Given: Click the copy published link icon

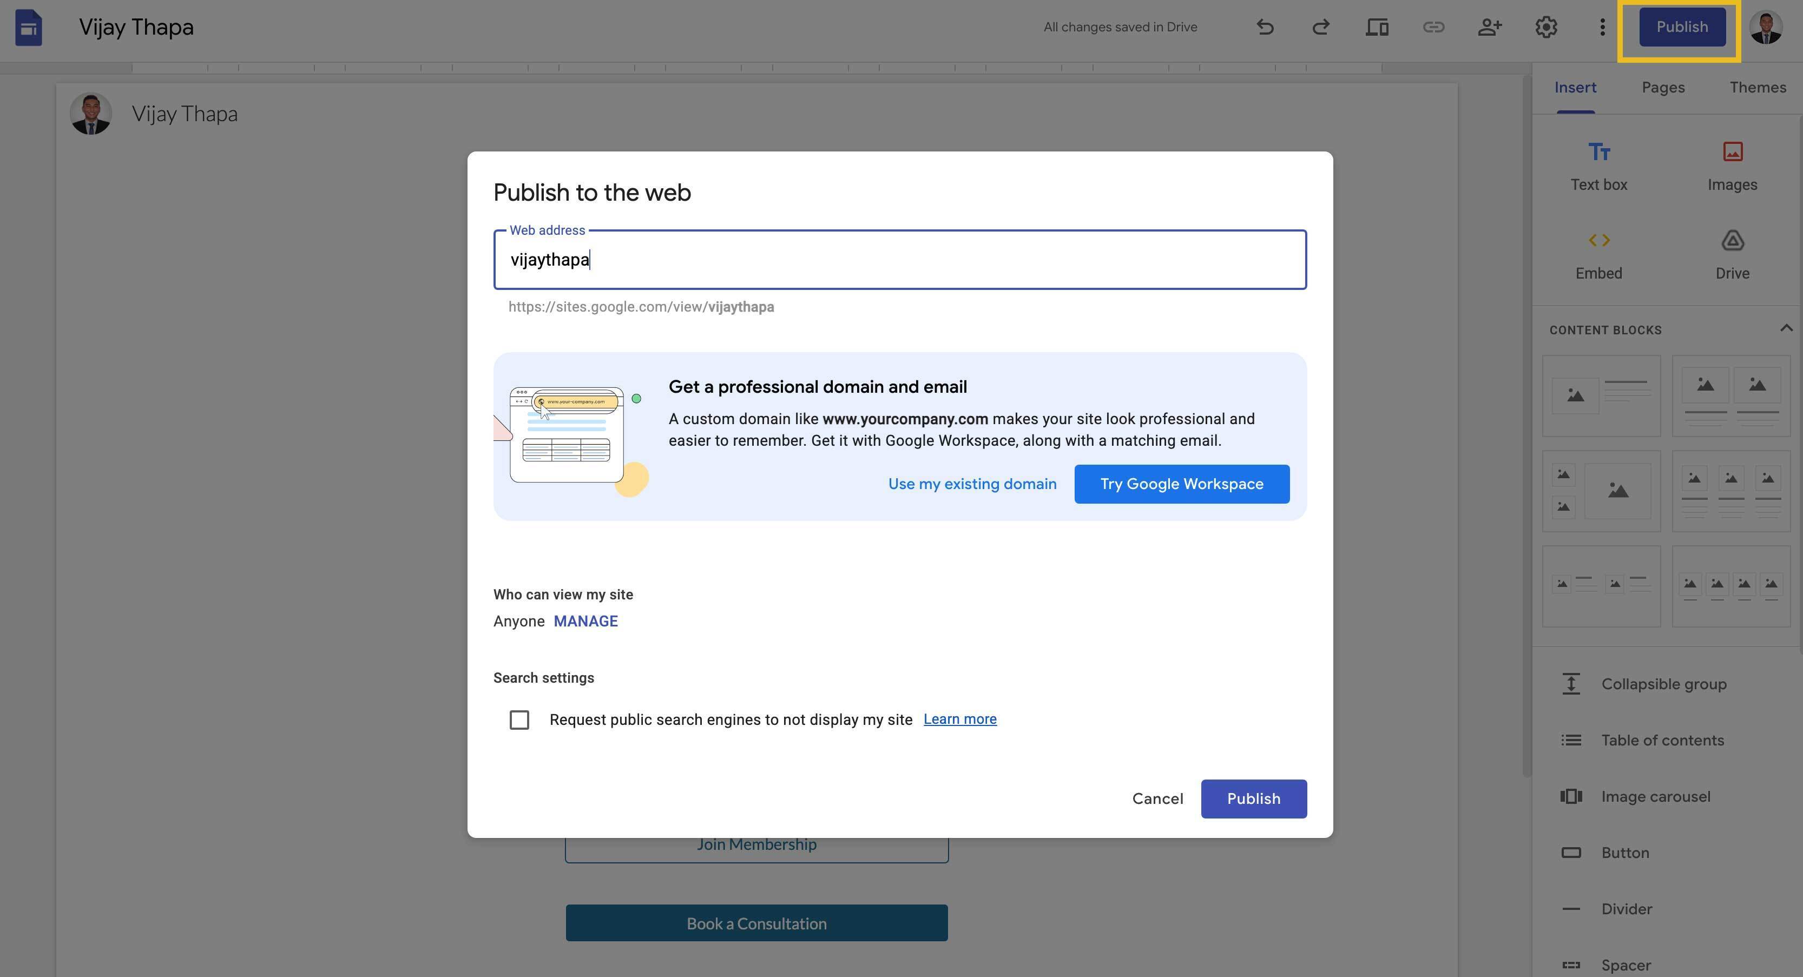Looking at the screenshot, I should 1433,27.
